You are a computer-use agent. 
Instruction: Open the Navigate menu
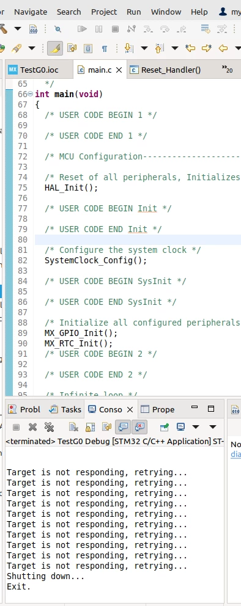click(x=31, y=12)
